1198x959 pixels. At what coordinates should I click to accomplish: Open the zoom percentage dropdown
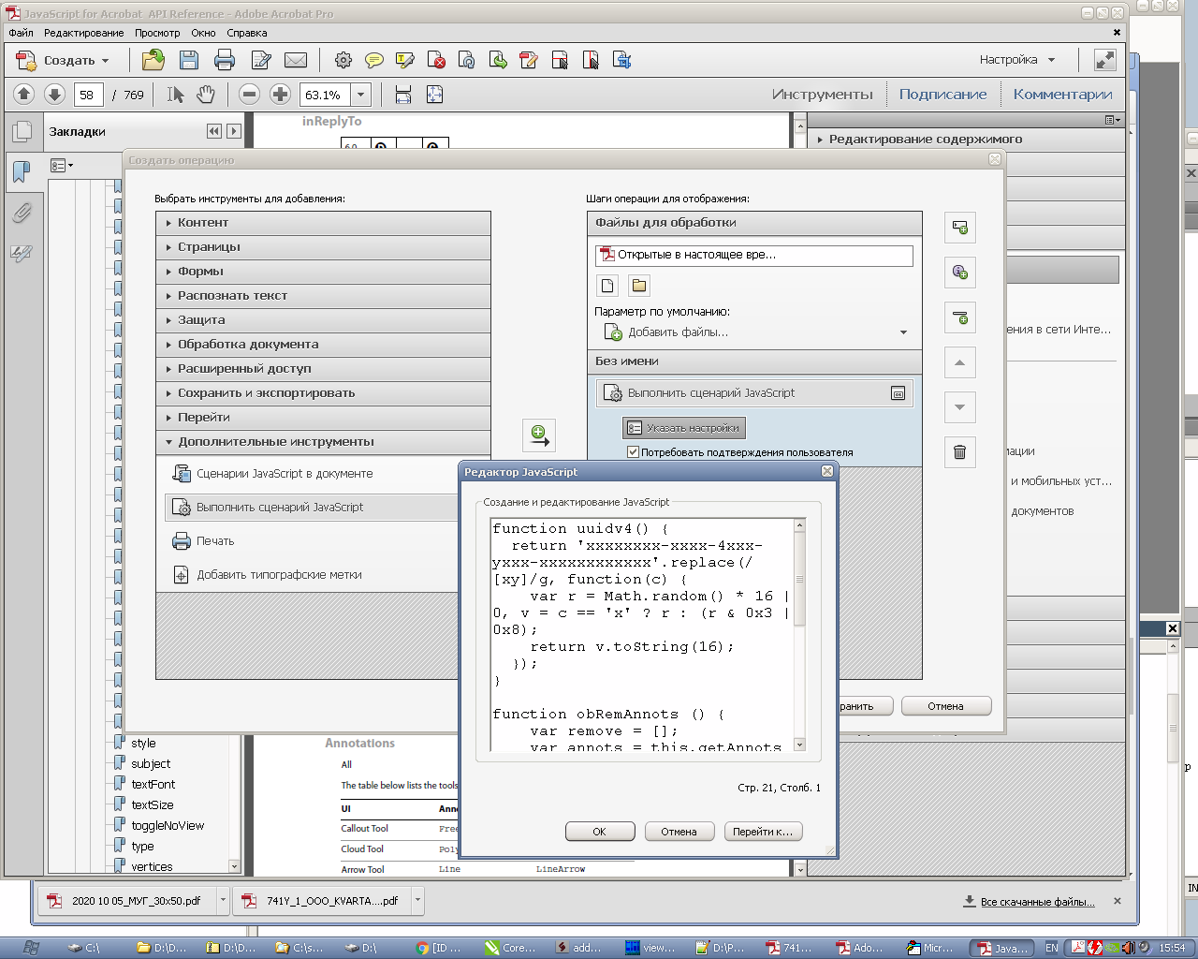(x=360, y=95)
